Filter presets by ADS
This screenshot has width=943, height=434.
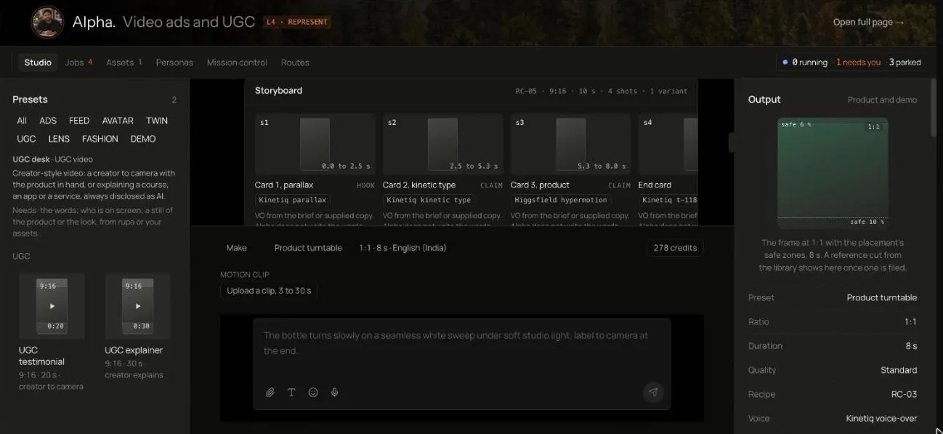click(48, 121)
